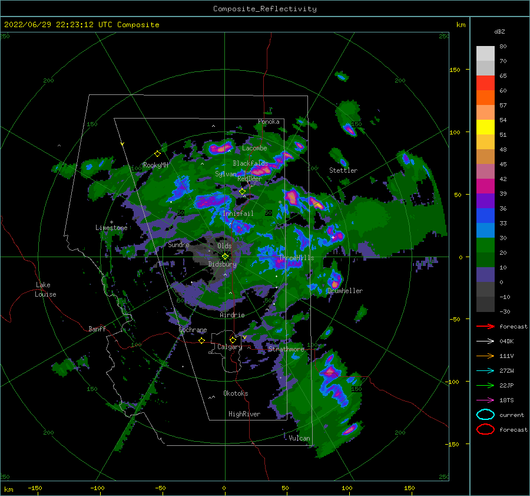The image size is (530, 496).
Task: Click the Ponoka city label
Action: [269, 121]
